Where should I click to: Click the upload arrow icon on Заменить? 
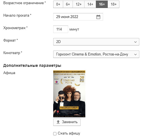click(58, 122)
